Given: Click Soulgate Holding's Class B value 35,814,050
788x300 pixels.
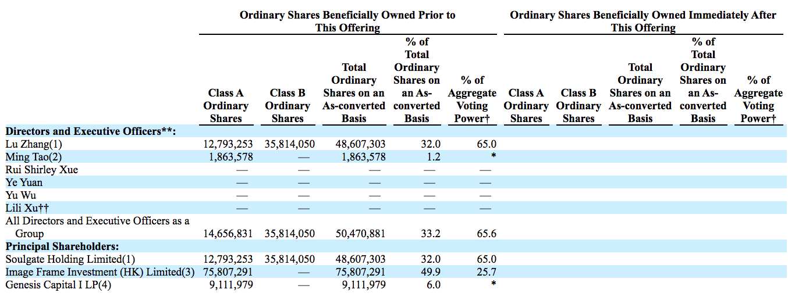Looking at the screenshot, I should [290, 259].
